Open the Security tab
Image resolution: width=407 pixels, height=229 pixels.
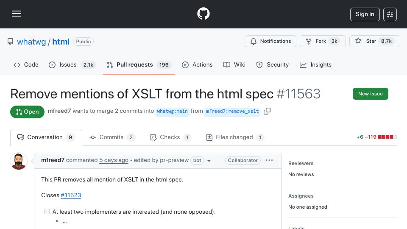tap(272, 64)
